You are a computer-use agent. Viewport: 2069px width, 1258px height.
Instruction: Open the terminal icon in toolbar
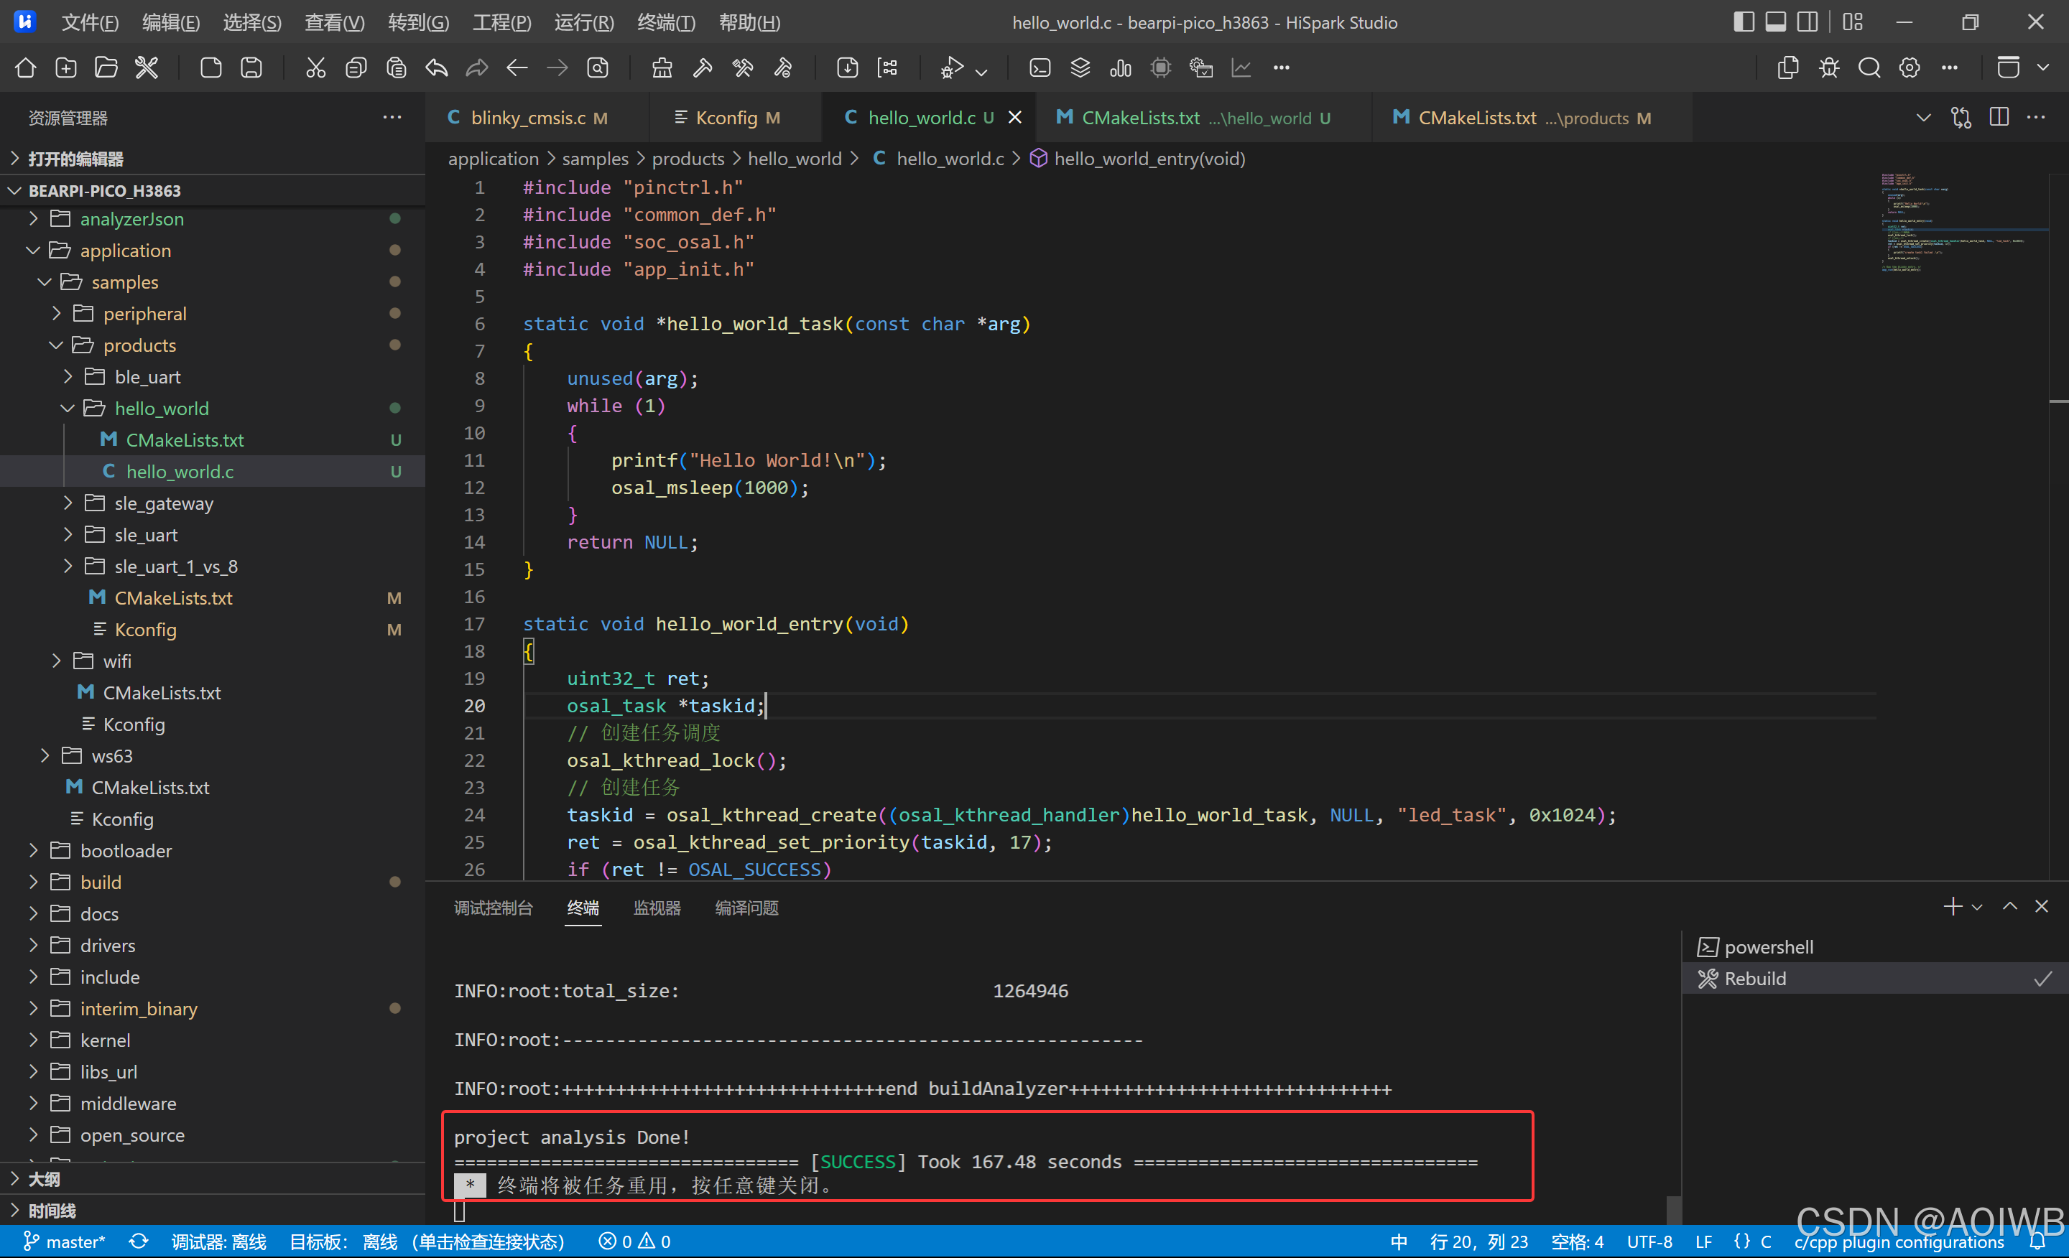pos(1040,68)
